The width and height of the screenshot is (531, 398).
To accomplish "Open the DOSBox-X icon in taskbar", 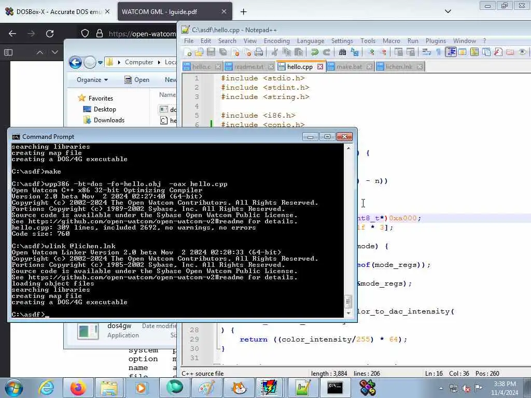I will point(368,388).
